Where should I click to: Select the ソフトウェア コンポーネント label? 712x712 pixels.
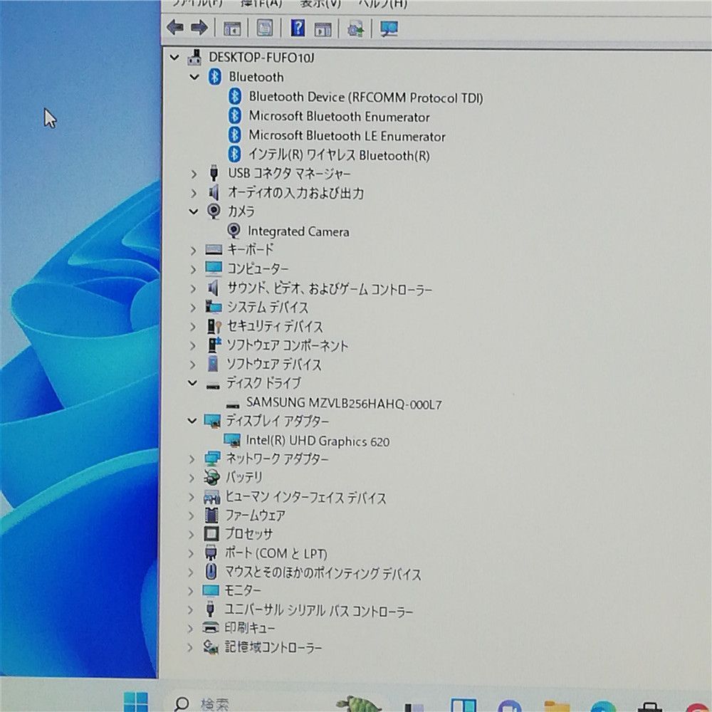point(287,345)
